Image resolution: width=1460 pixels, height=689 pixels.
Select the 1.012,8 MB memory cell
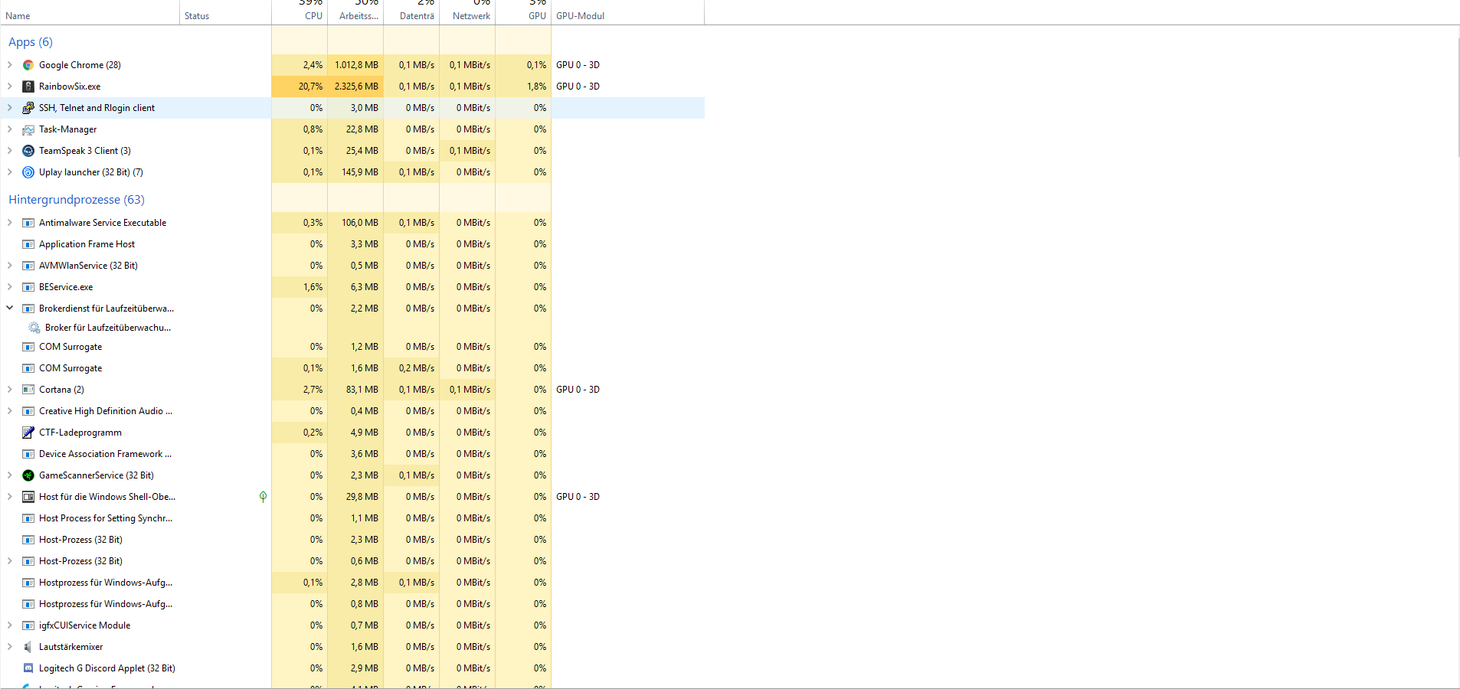tap(355, 65)
